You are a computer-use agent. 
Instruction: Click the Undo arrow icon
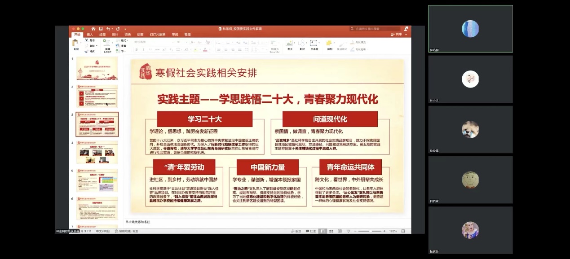pos(108,29)
